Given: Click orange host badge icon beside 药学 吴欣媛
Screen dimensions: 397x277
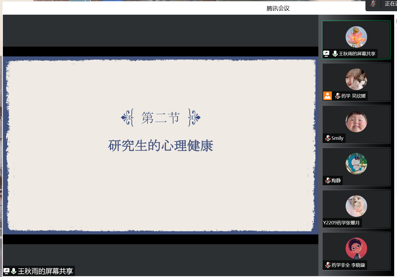Looking at the screenshot, I should coord(328,96).
